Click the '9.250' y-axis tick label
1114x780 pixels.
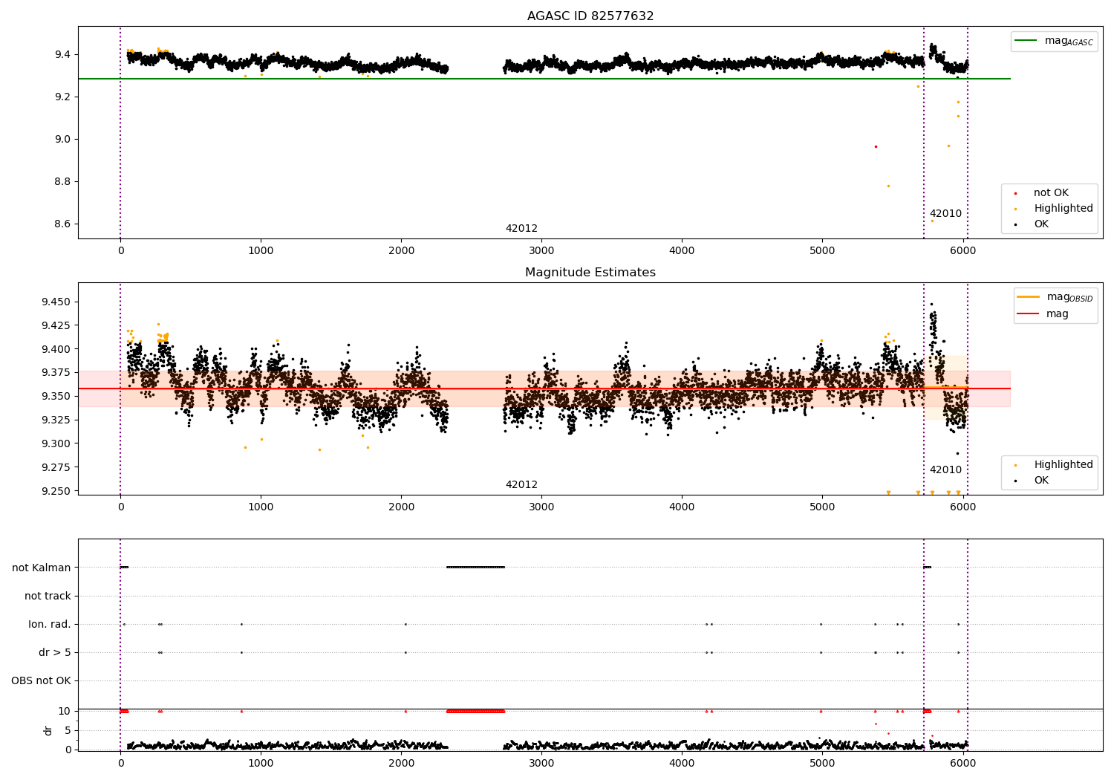[x=56, y=491]
